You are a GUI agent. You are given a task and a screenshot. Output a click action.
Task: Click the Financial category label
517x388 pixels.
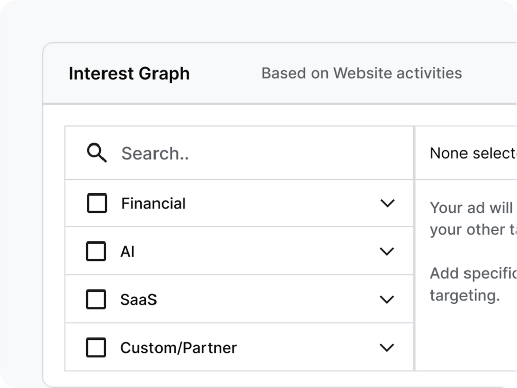click(x=153, y=203)
